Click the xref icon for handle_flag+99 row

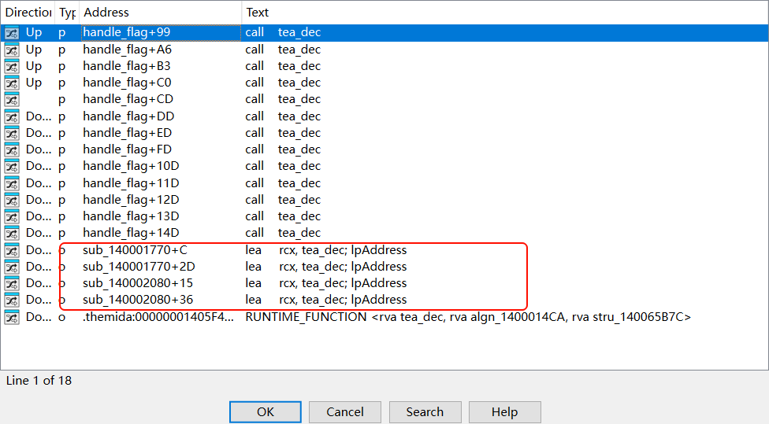tap(12, 33)
